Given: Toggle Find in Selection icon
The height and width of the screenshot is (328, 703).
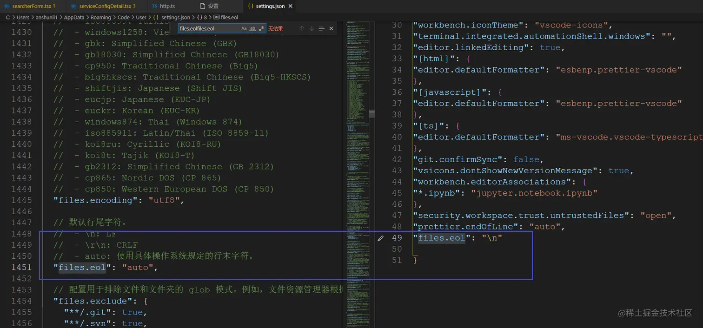Looking at the screenshot, I should [x=321, y=28].
